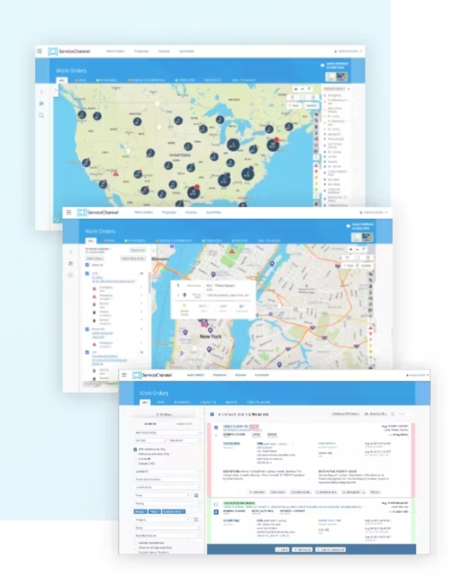
Task: Click Satellite button on the US map
Action: click(311, 105)
